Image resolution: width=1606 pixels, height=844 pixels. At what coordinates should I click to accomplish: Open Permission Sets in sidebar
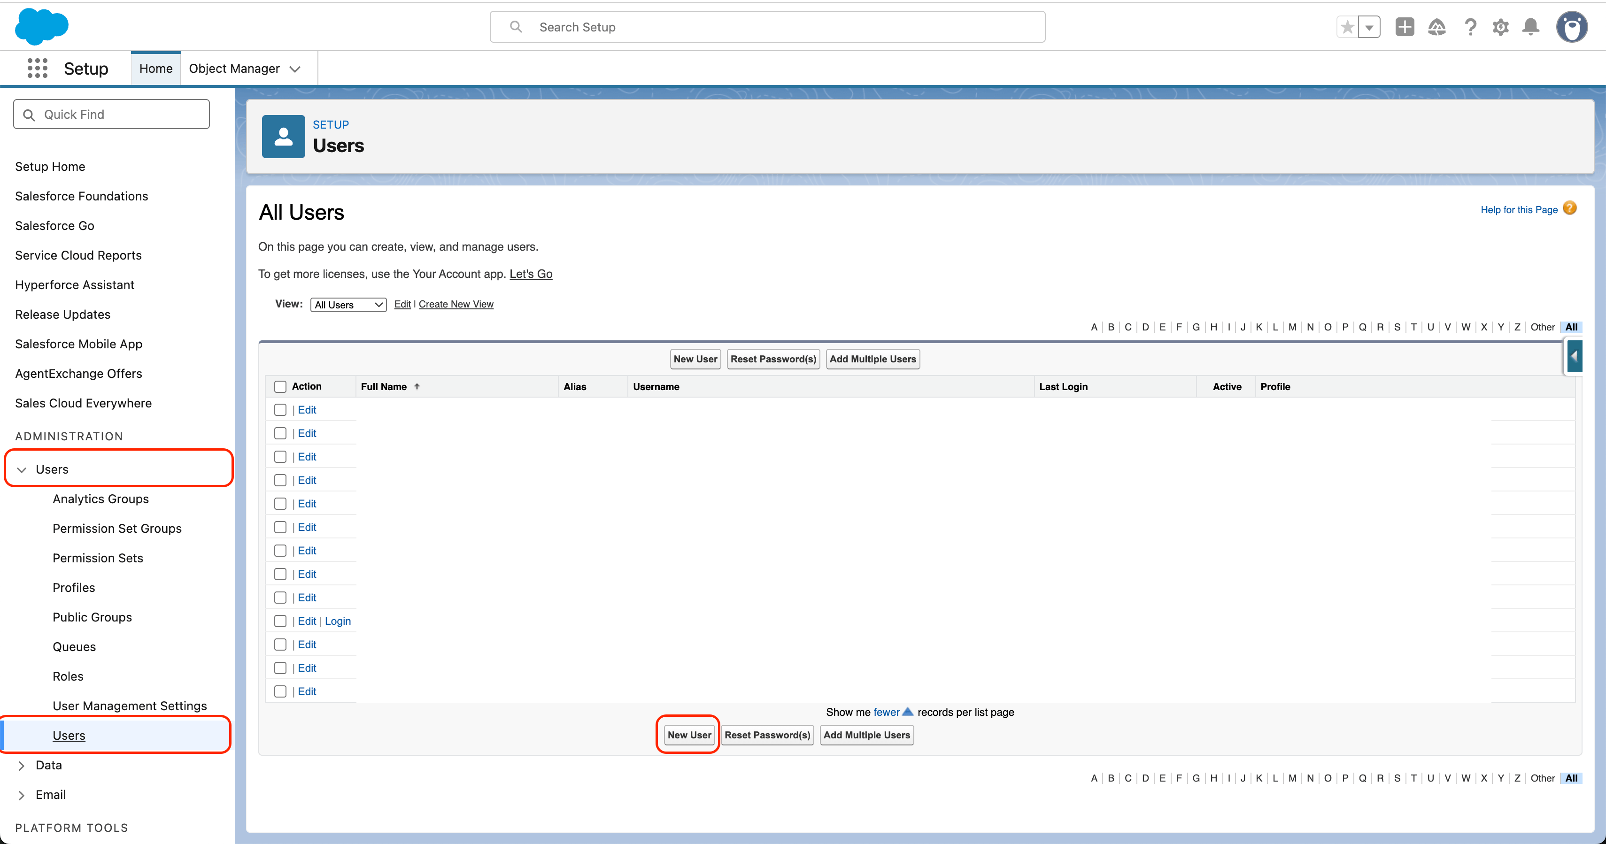98,558
